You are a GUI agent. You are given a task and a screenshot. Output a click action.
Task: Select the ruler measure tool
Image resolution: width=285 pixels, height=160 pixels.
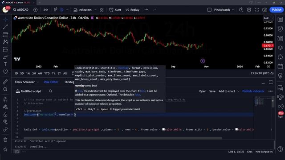(x=5, y=82)
